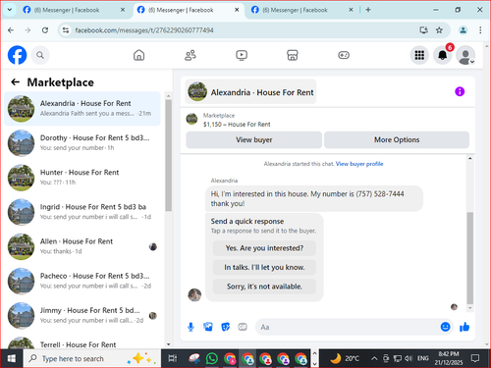
Task: Open Task View on the taskbar
Action: [172, 358]
